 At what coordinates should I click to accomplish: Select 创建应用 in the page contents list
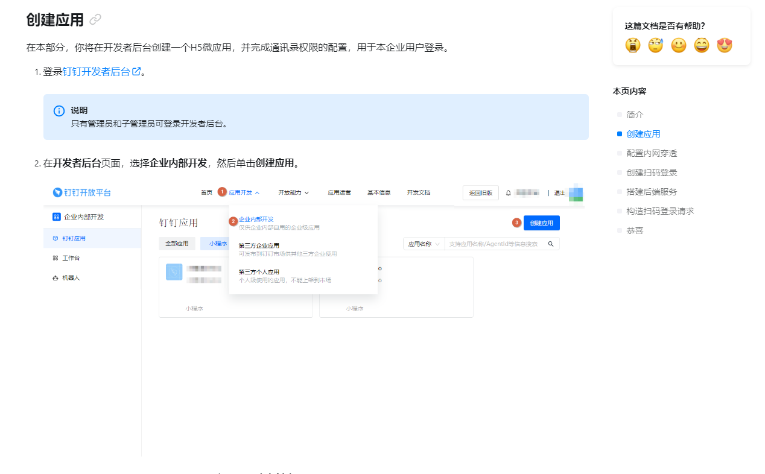pyautogui.click(x=643, y=134)
